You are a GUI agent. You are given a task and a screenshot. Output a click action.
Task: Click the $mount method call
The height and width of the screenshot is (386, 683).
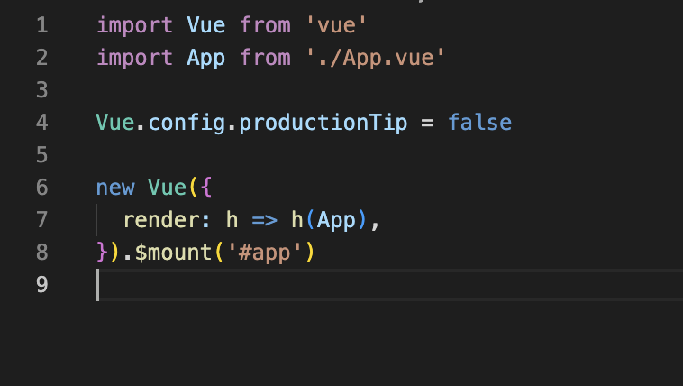(173, 253)
